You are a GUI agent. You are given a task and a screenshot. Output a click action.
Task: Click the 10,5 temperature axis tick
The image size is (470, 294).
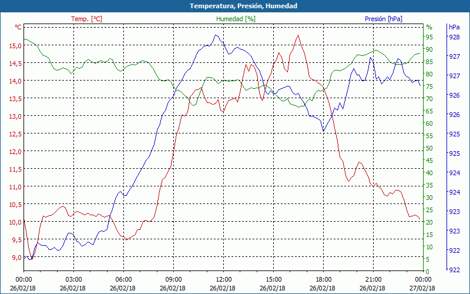click(x=16, y=205)
